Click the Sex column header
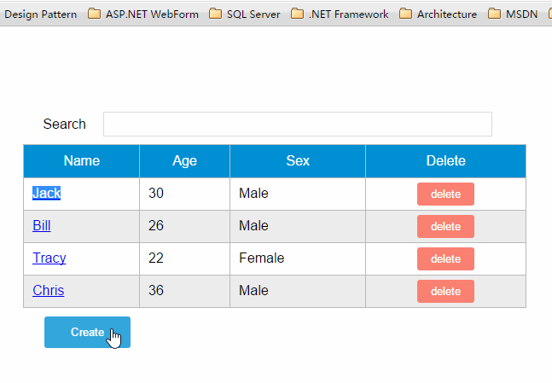 [x=298, y=161]
